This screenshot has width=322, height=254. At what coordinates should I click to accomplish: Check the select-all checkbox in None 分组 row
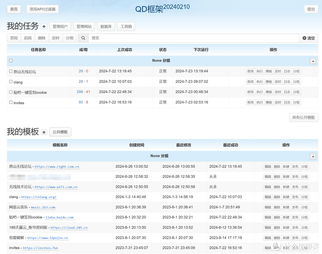pos(11,61)
